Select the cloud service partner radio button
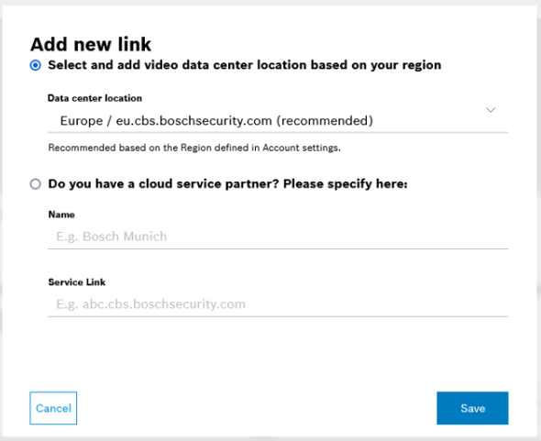Viewport: 541px width, 441px height. pyautogui.click(x=35, y=184)
